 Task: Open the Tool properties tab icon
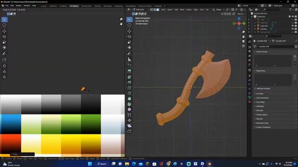[250, 42]
